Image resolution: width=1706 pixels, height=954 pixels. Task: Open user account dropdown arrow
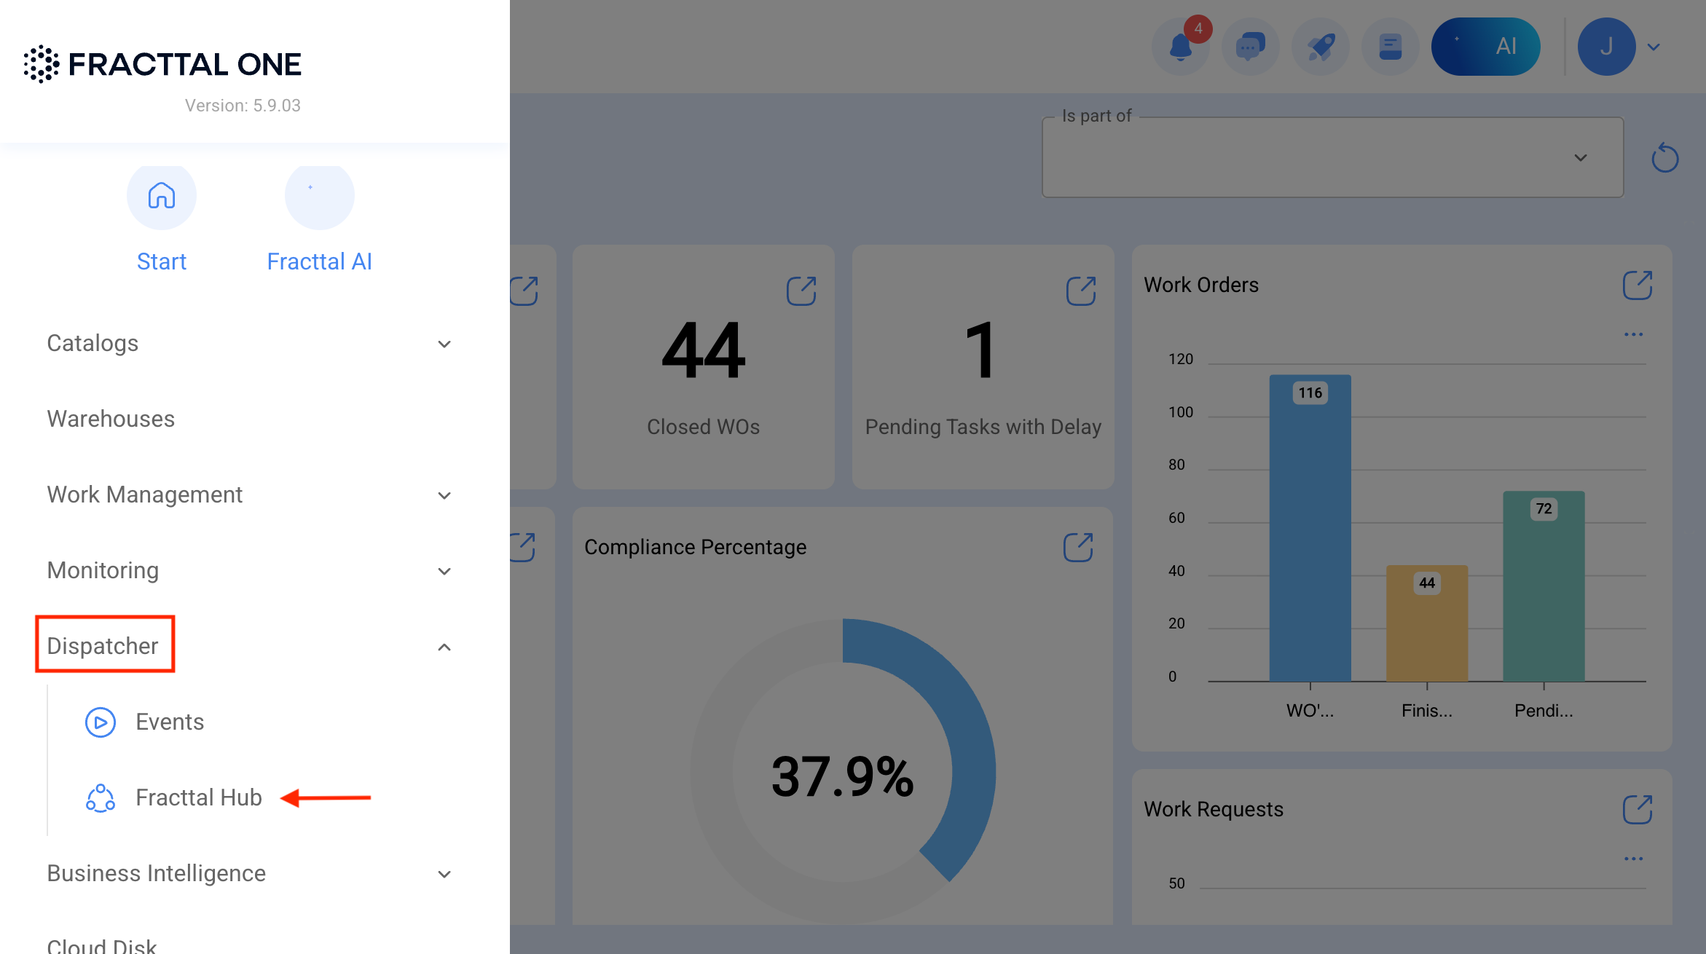click(1654, 47)
